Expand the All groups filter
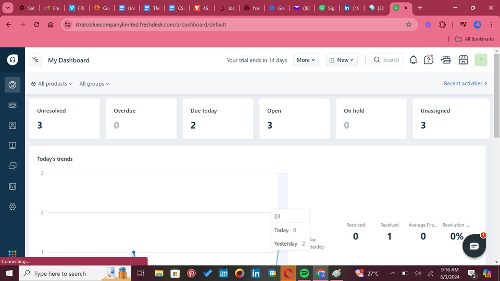 (94, 84)
